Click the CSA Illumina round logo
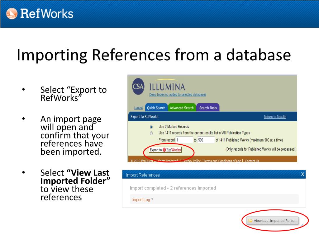Screen dimensions: 319x239 (138, 87)
